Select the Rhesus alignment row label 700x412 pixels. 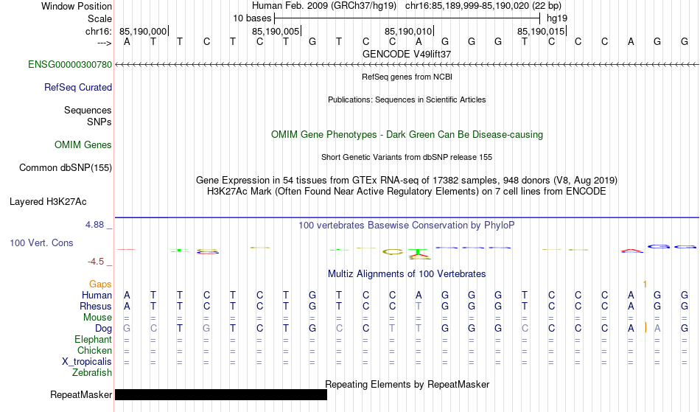coord(96,306)
